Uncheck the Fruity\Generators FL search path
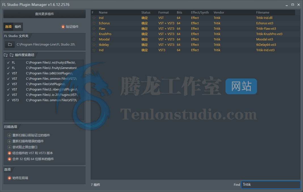 [x=8, y=68]
